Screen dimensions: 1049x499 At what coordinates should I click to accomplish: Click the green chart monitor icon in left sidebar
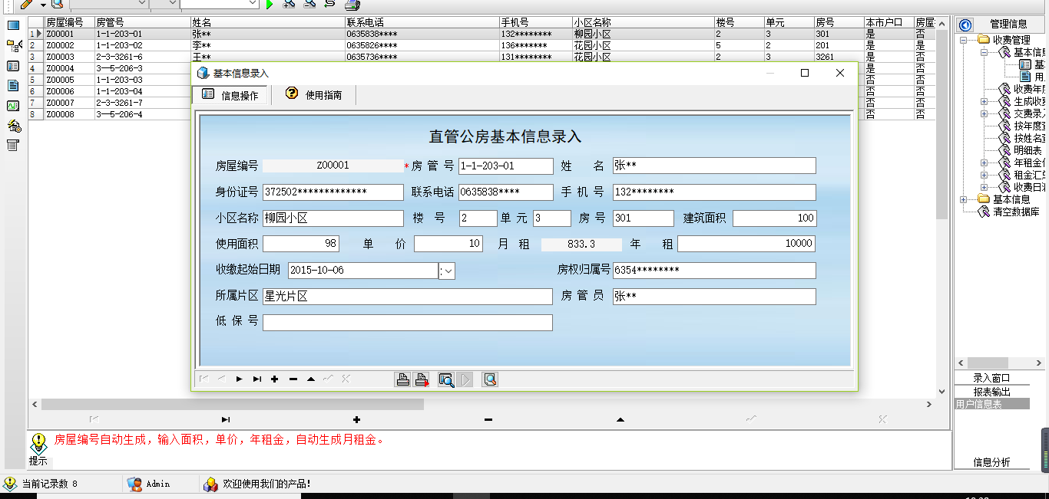13,106
